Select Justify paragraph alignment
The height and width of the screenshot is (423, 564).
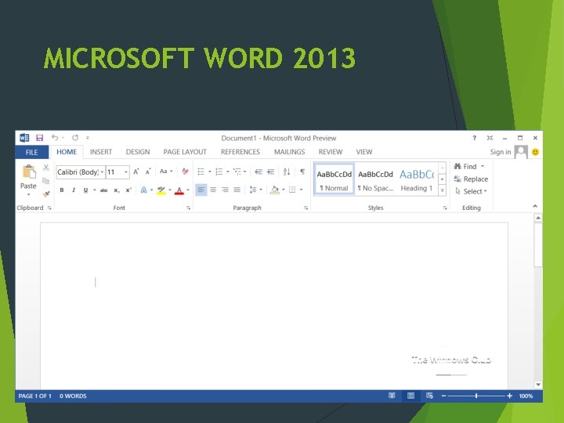[237, 190]
